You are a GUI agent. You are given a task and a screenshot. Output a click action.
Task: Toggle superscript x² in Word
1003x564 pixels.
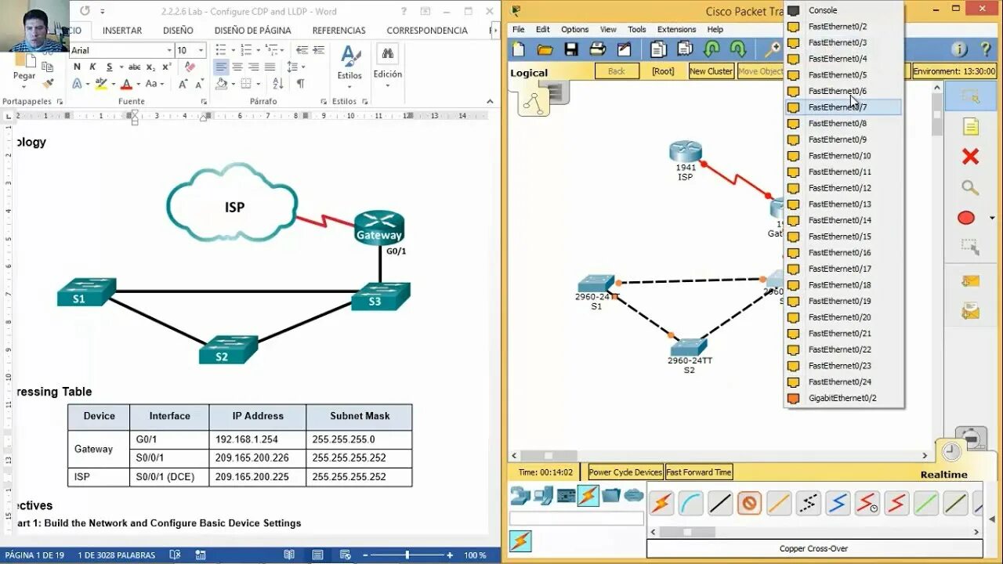pos(166,67)
